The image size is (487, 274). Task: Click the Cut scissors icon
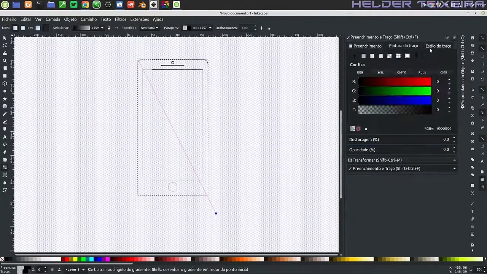(x=473, y=115)
